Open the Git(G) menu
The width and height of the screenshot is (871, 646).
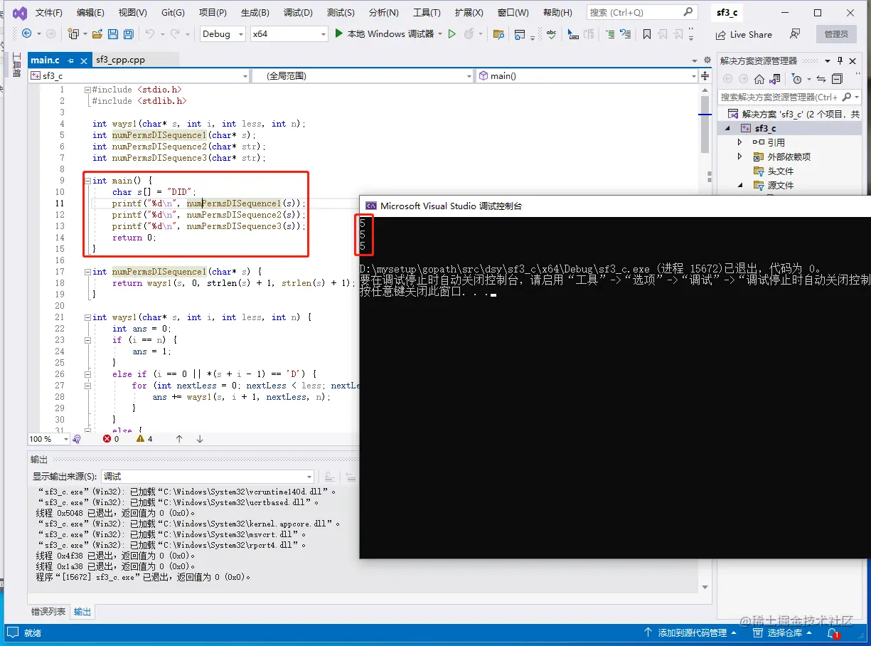(173, 13)
